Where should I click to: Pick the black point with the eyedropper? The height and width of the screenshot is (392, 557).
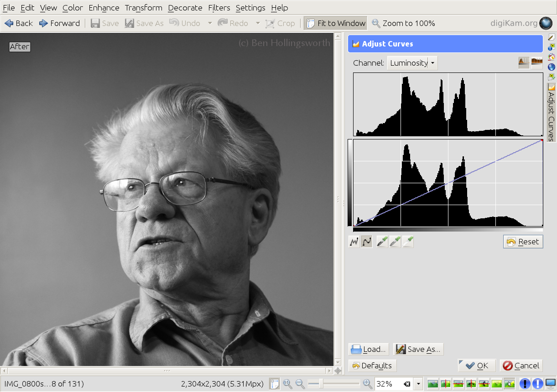[x=382, y=242]
